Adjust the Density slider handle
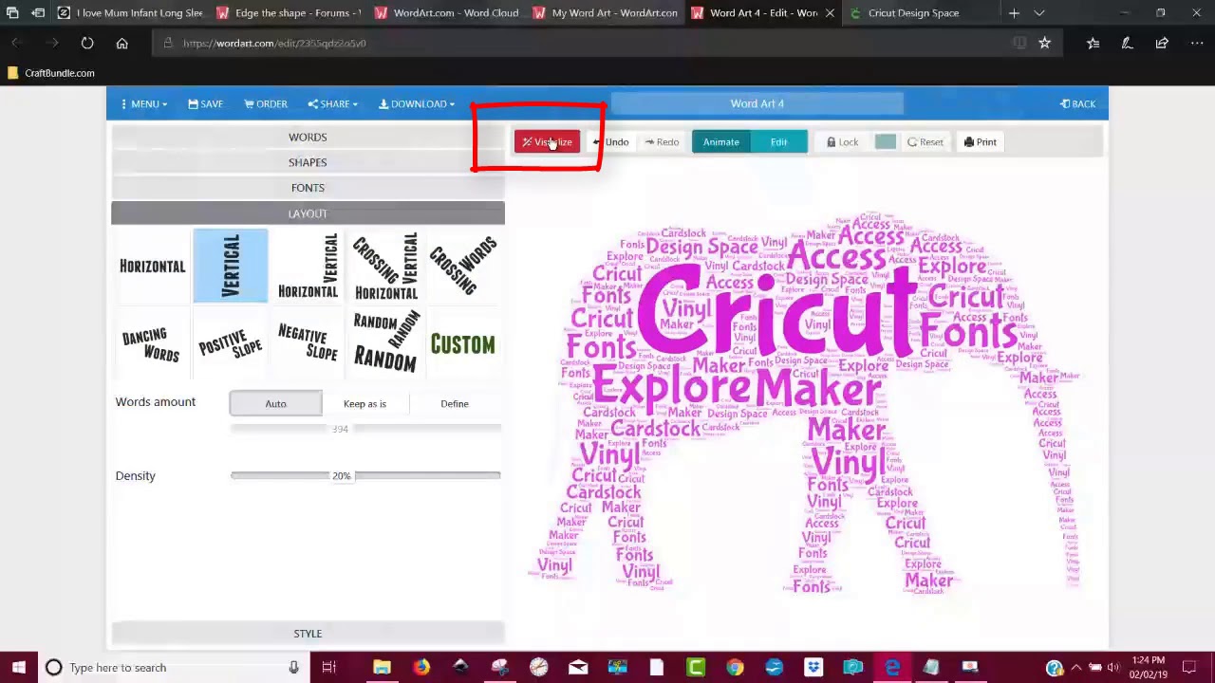Screen dimensions: 1215x683 click(342, 475)
